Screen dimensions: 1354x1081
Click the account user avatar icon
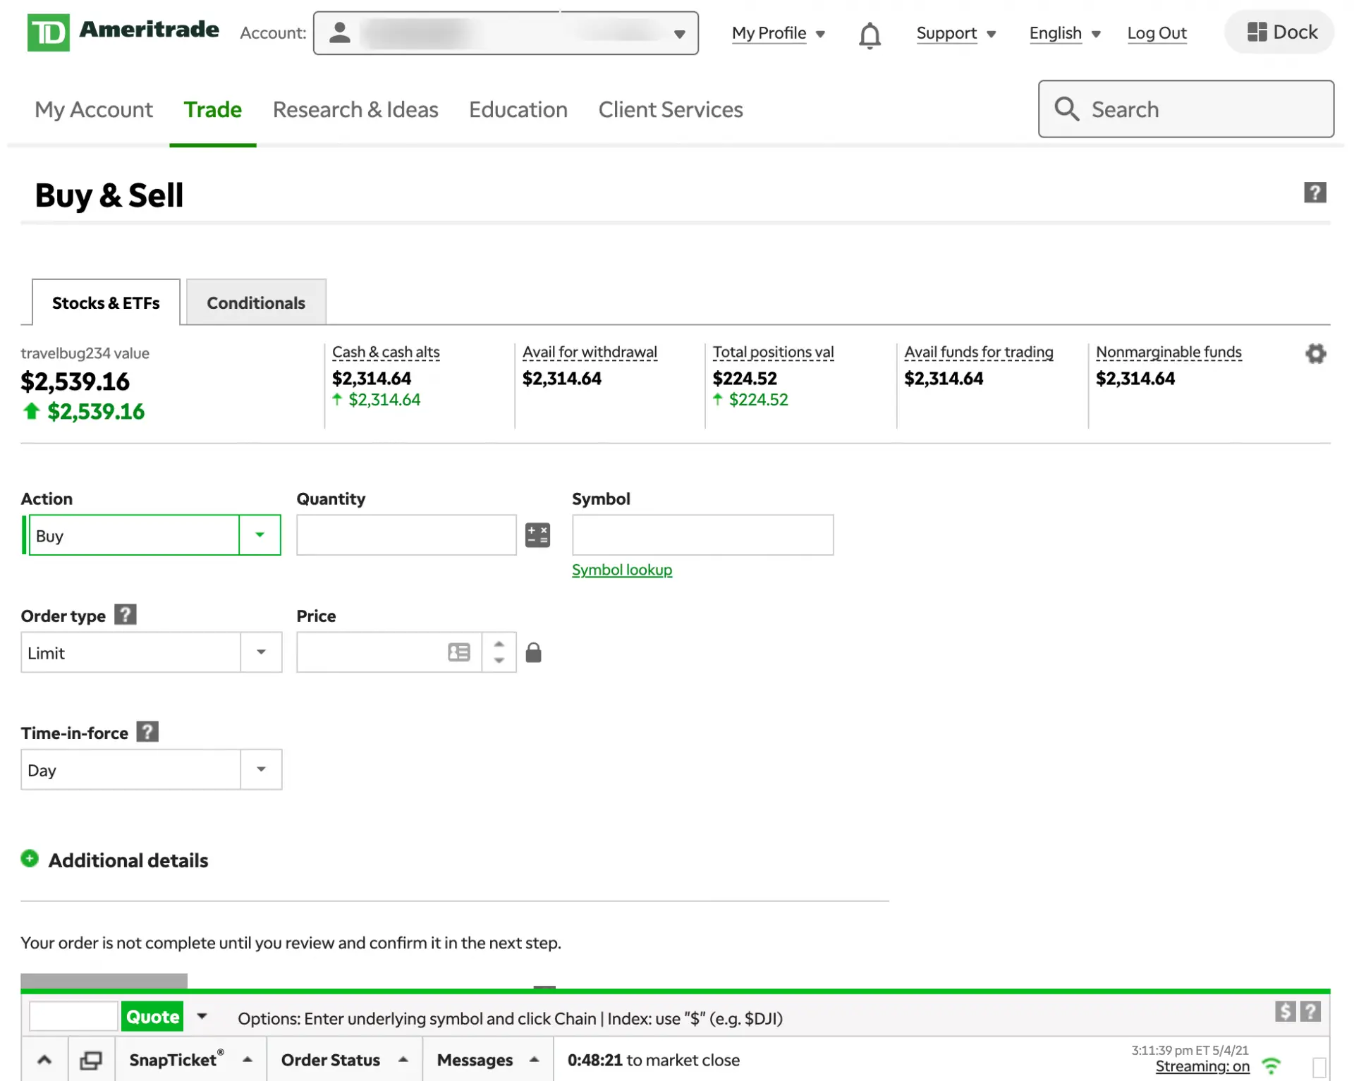(339, 32)
